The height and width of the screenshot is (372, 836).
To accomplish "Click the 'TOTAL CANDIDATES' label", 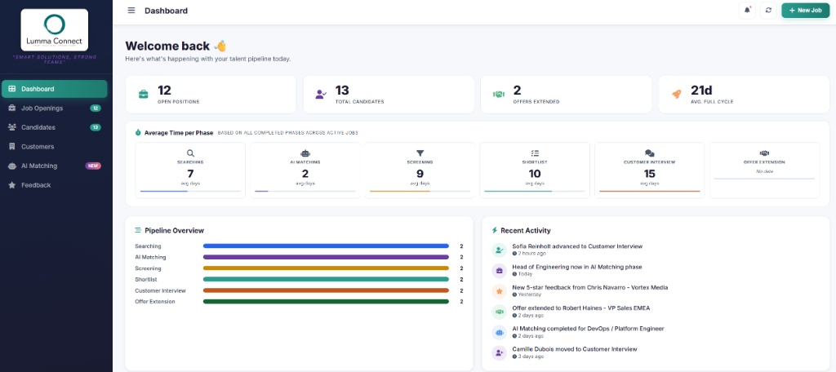I will [x=359, y=102].
